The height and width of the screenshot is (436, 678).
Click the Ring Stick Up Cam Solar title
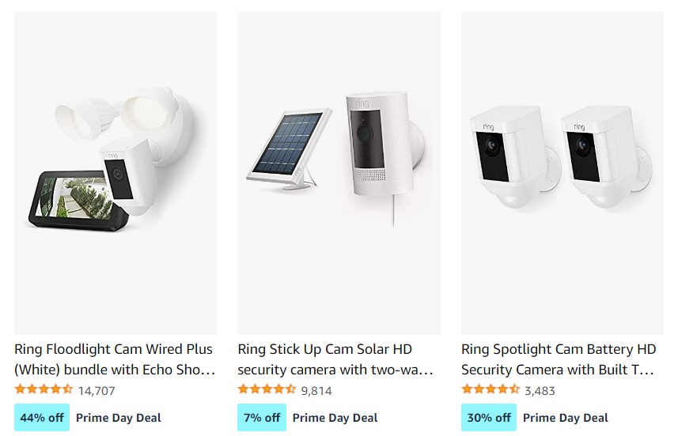coord(336,359)
